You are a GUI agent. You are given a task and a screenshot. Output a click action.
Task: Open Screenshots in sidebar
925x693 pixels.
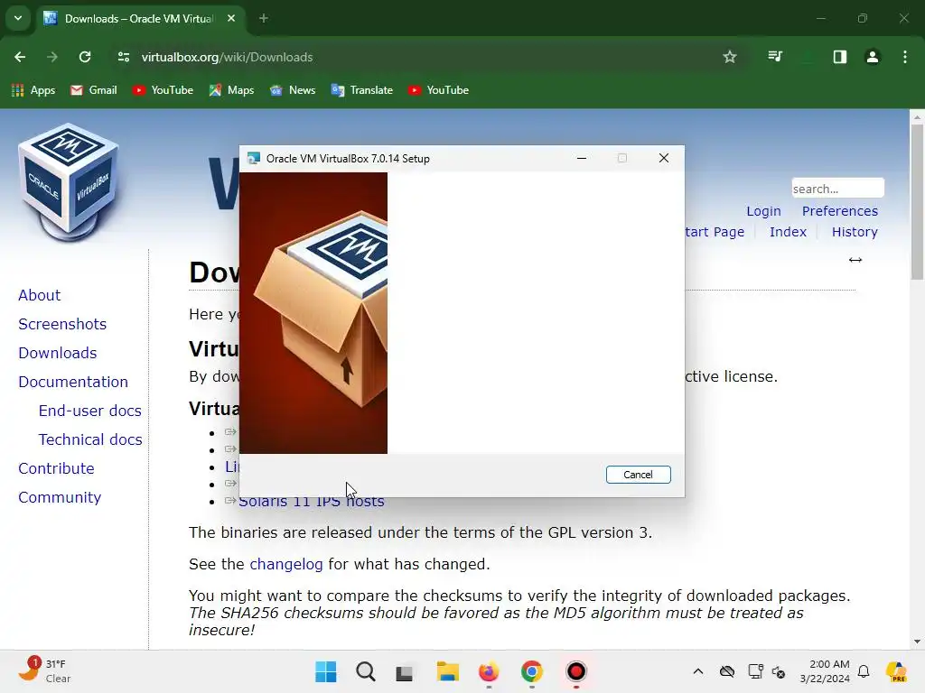62,324
